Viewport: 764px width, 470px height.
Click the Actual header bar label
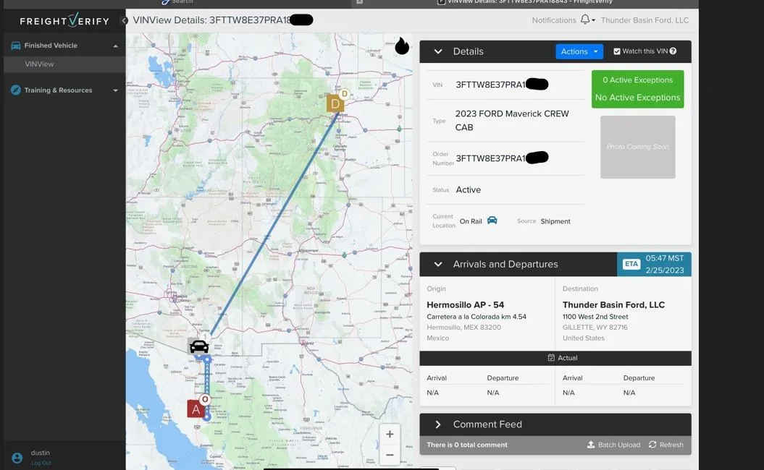(567, 358)
